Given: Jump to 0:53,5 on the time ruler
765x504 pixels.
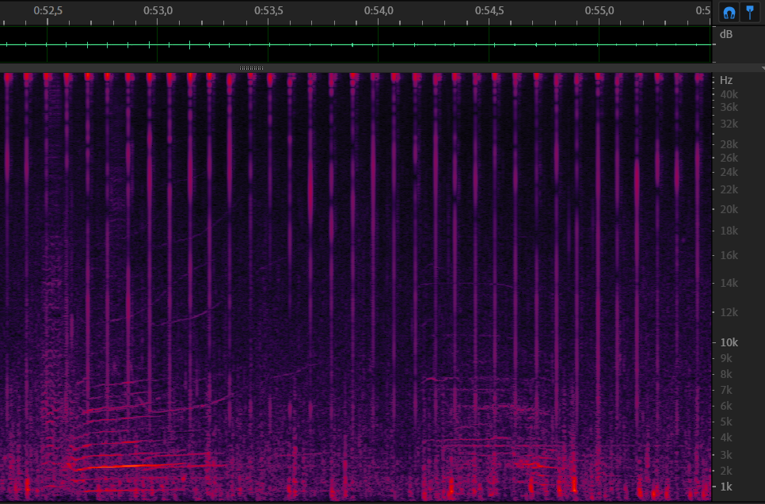Looking at the screenshot, I should point(268,10).
